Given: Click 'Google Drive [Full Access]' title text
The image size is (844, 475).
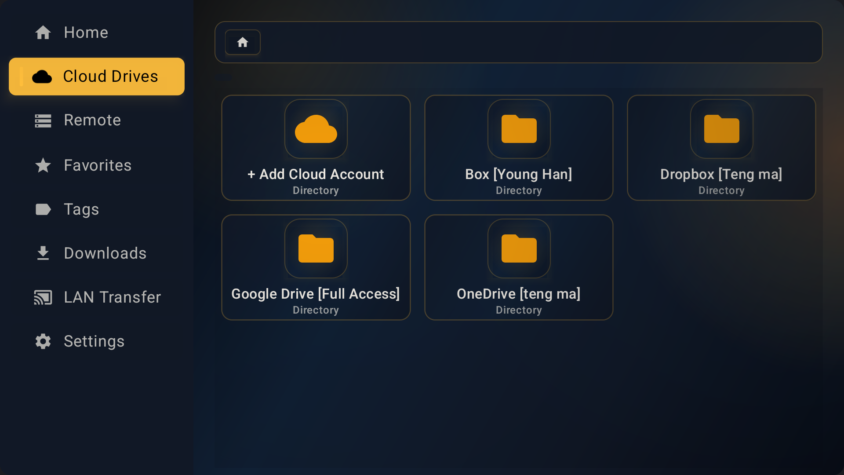Looking at the screenshot, I should [x=316, y=294].
